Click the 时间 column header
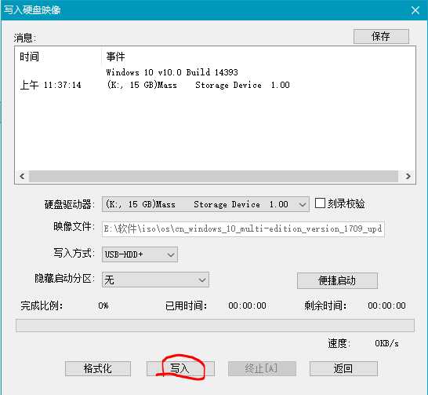This screenshot has height=395, width=428. pyautogui.click(x=30, y=57)
